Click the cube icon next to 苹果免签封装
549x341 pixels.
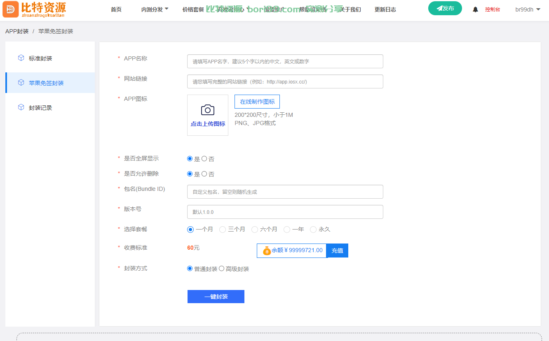(21, 83)
